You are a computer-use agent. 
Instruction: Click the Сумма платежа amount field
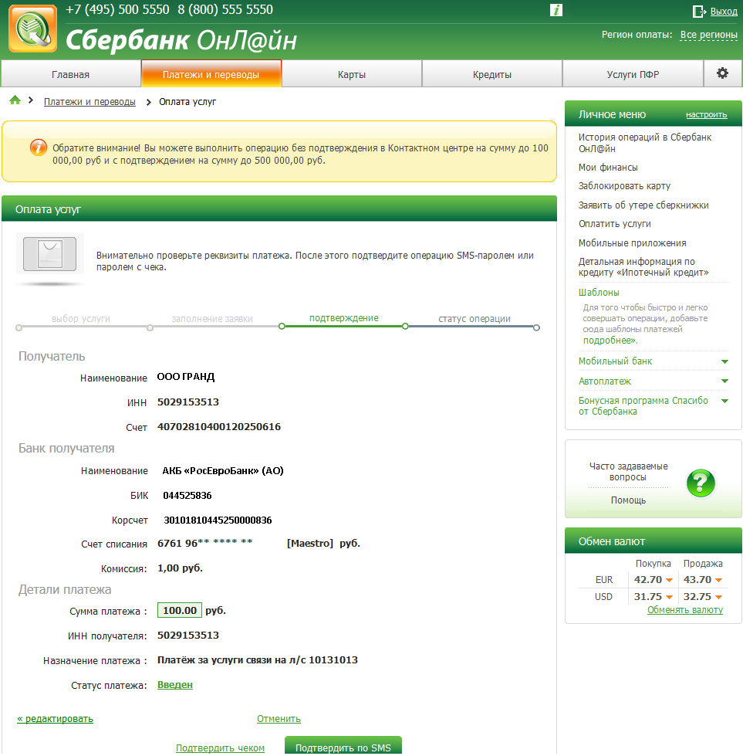coord(180,610)
